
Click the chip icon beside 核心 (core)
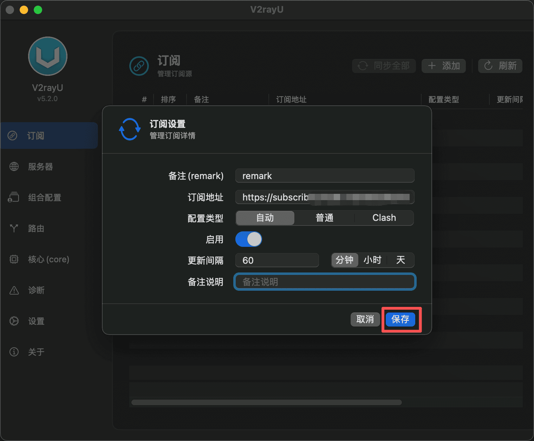tap(14, 259)
